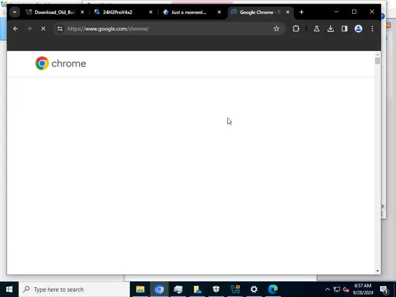Open File Explorer from taskbar
The image size is (396, 297).
pyautogui.click(x=140, y=289)
